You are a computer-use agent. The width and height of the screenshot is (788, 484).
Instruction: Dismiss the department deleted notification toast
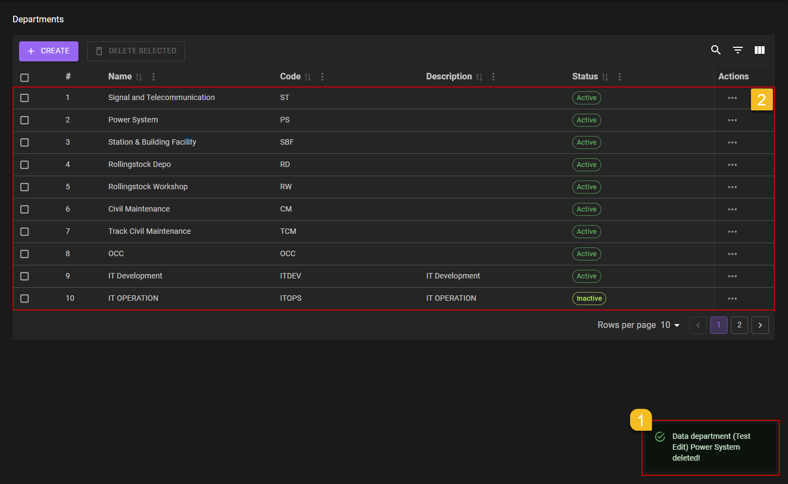(x=710, y=447)
